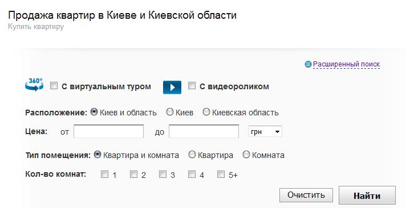Select 'Квартира и комната' type radio
This screenshot has width=406, height=208.
click(x=98, y=155)
